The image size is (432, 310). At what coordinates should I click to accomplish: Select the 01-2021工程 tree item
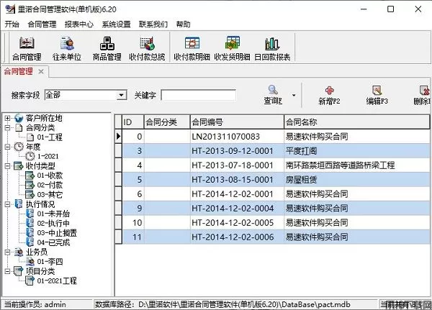coord(57,281)
